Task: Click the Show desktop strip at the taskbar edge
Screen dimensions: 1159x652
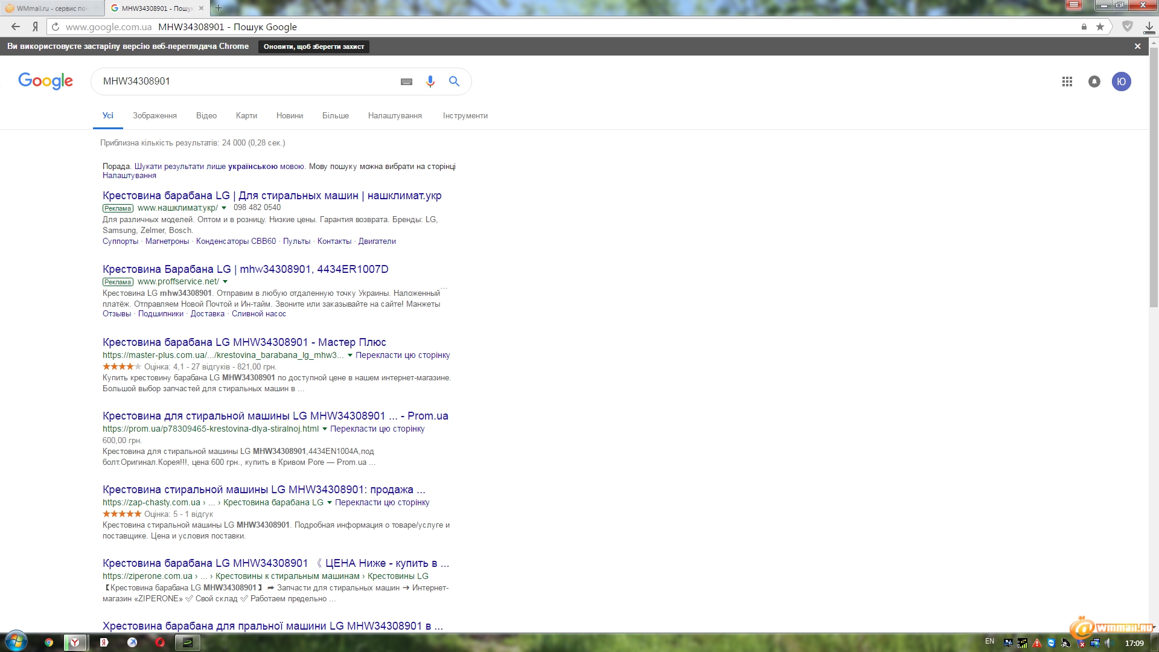Action: 1155,642
